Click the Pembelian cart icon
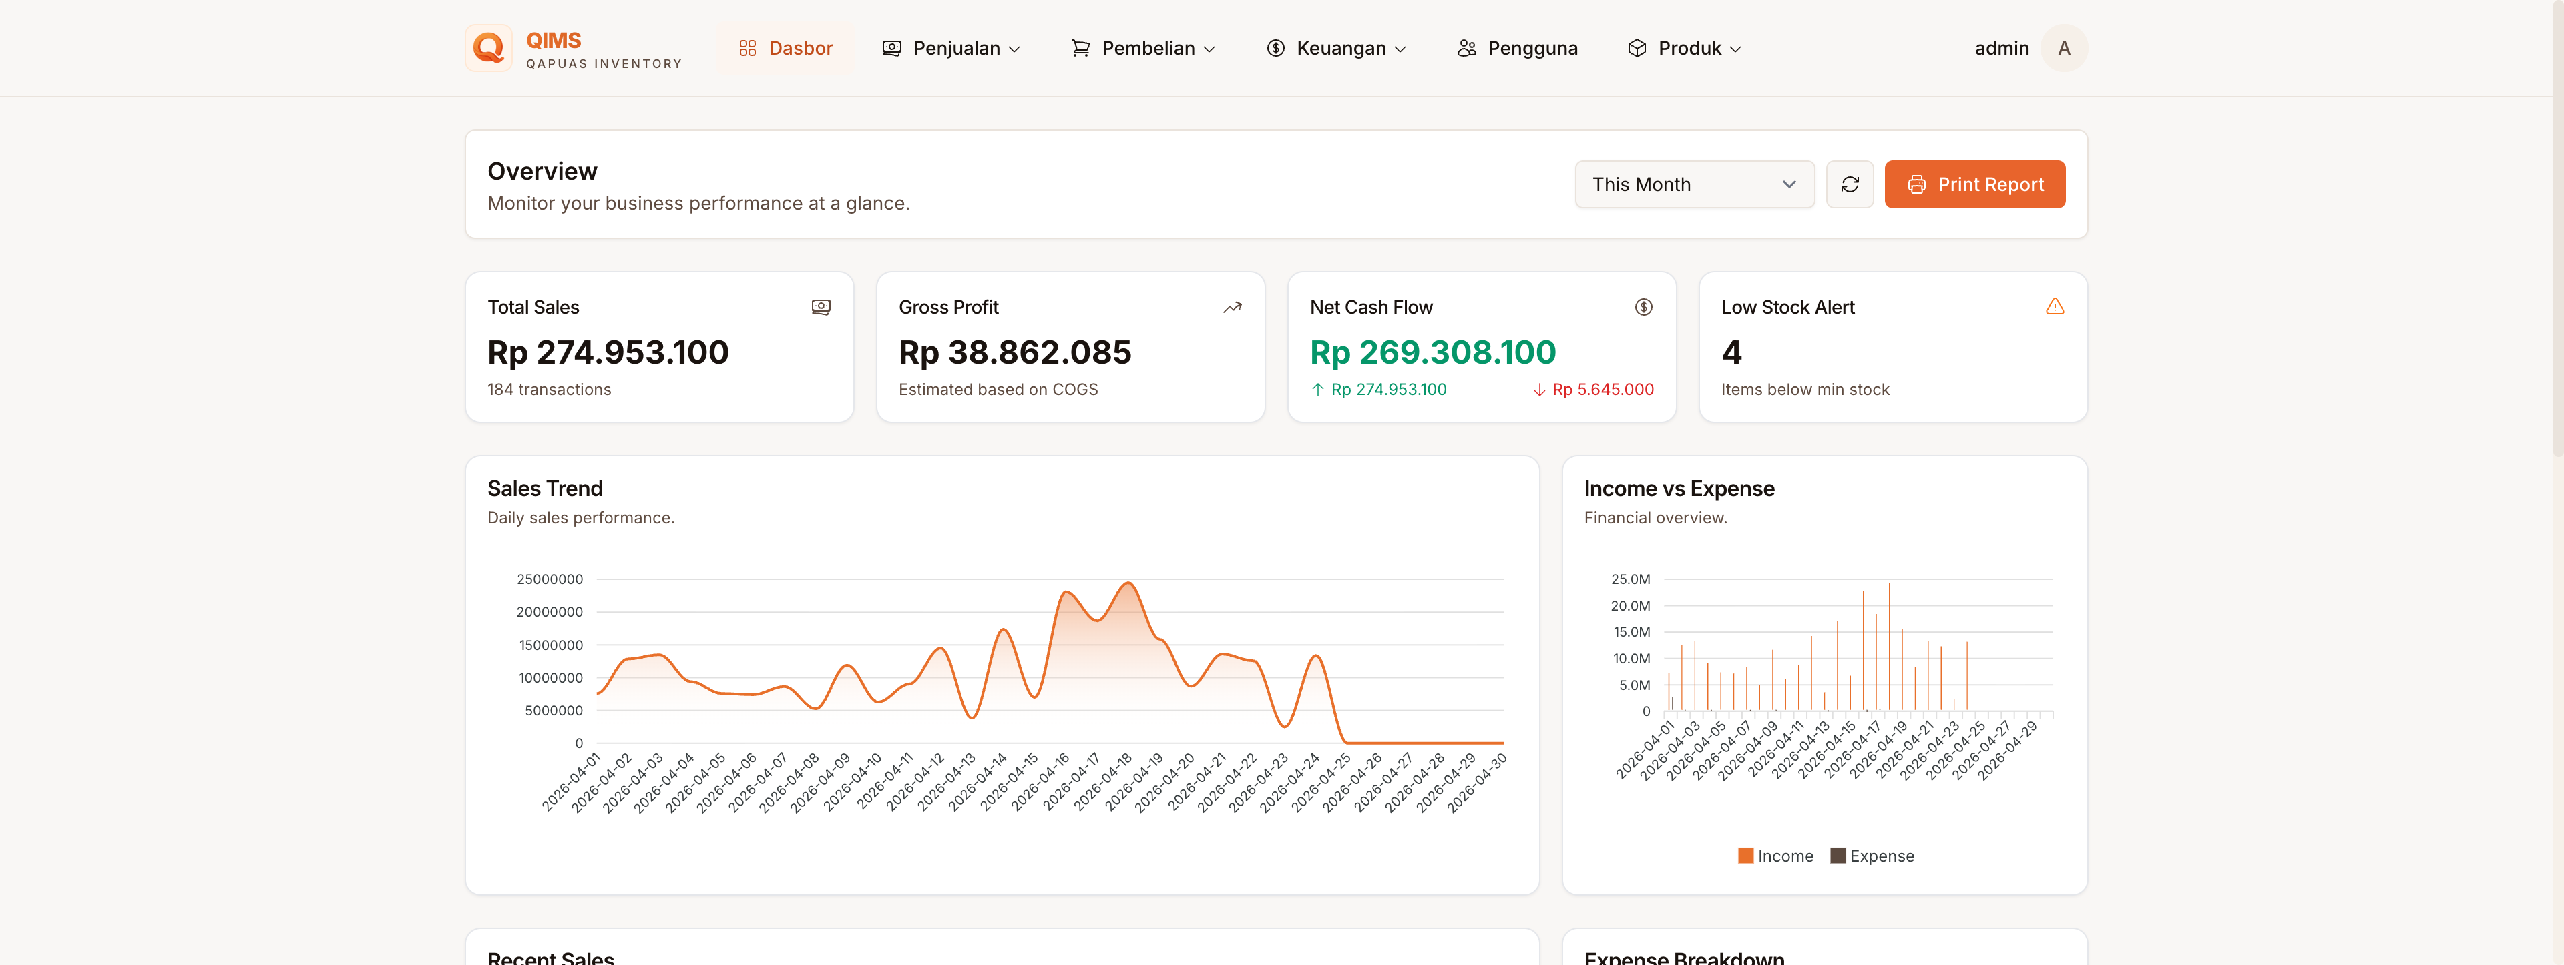The width and height of the screenshot is (2564, 965). tap(1080, 48)
